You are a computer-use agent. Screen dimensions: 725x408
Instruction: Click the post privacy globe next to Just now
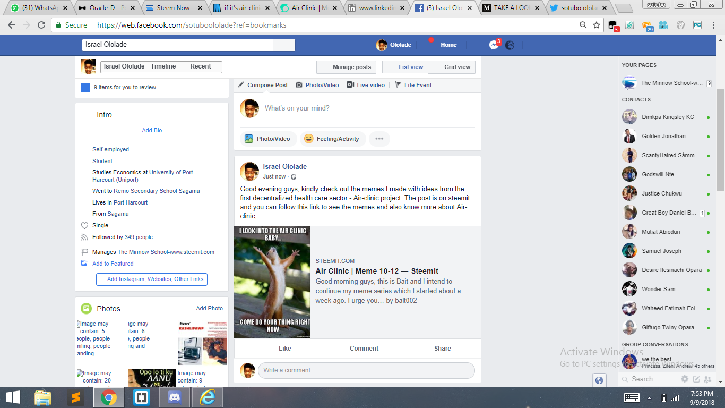(294, 177)
